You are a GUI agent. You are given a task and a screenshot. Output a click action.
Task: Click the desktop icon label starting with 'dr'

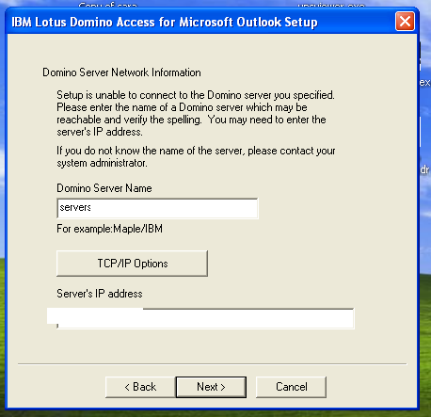[424, 169]
